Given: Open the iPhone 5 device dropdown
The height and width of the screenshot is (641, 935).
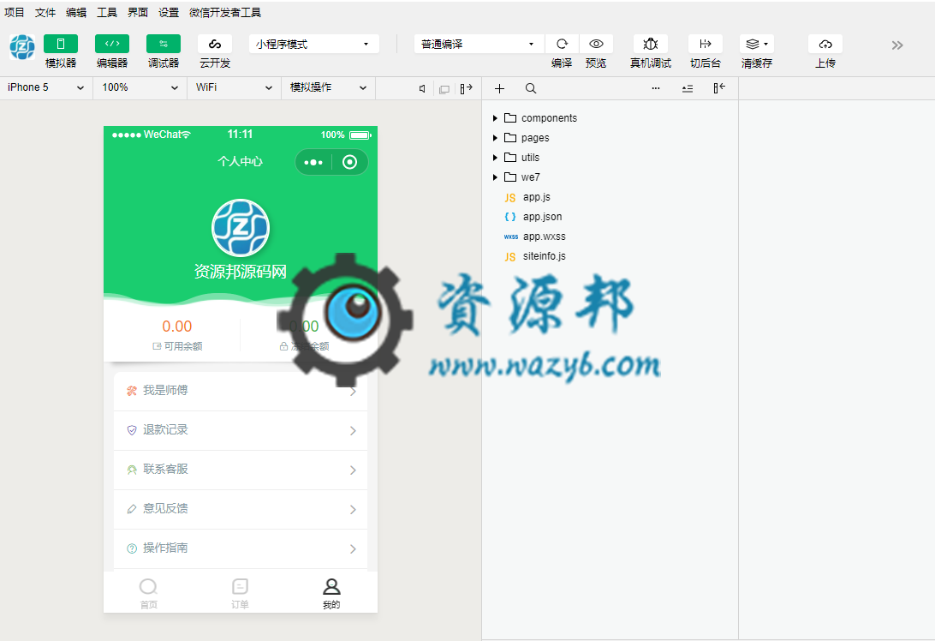Looking at the screenshot, I should [46, 87].
